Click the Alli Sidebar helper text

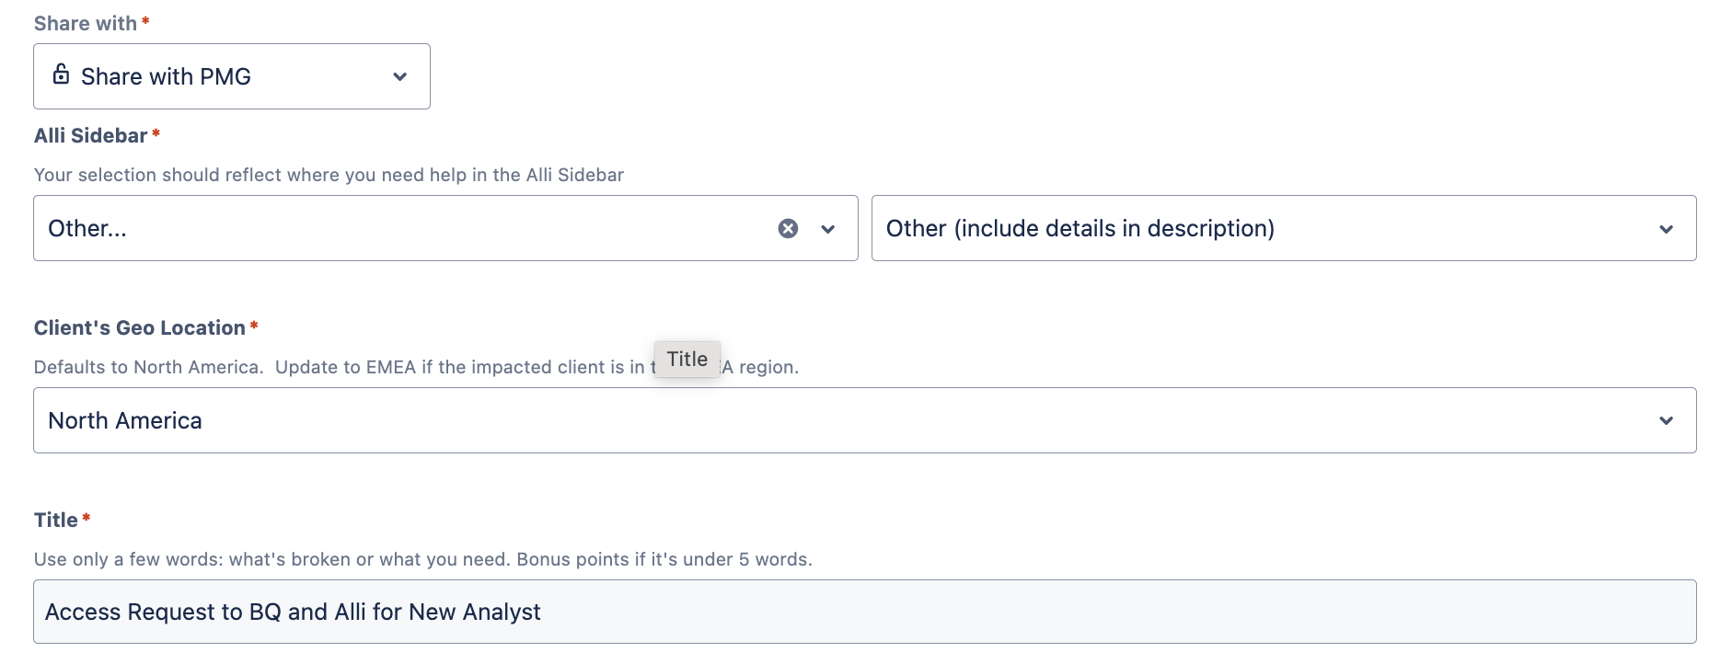coord(329,175)
